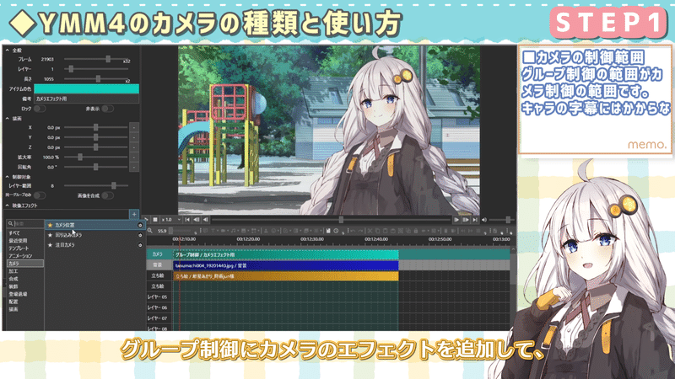This screenshot has width=675, height=379.
Task: Toggle the 非表示 switch
Action: tap(108, 109)
